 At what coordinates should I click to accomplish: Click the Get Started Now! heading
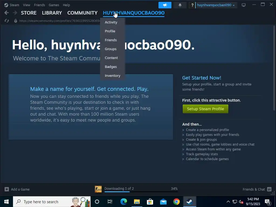click(202, 78)
